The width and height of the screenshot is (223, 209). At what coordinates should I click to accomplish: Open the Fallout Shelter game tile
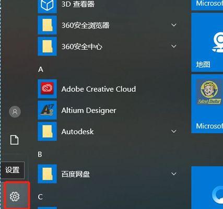click(x=207, y=104)
